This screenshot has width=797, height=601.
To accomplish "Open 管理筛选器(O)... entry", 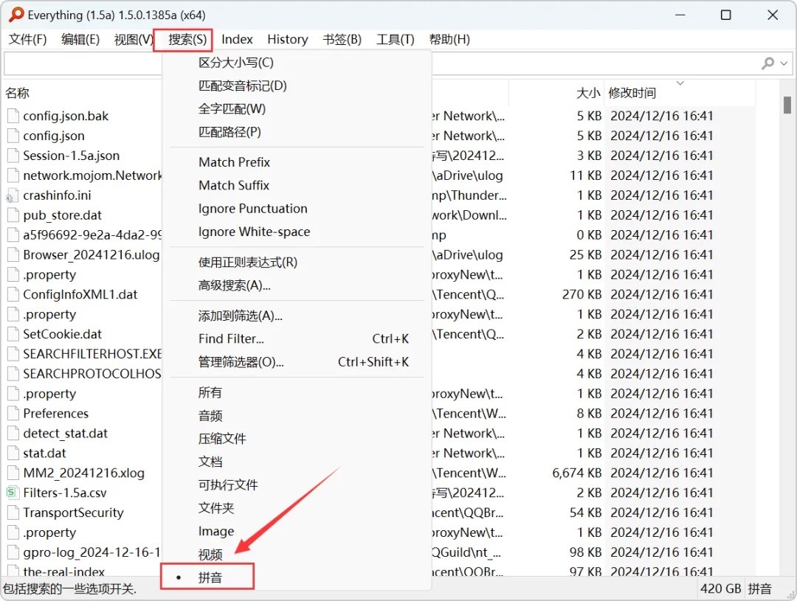I will click(x=297, y=362).
